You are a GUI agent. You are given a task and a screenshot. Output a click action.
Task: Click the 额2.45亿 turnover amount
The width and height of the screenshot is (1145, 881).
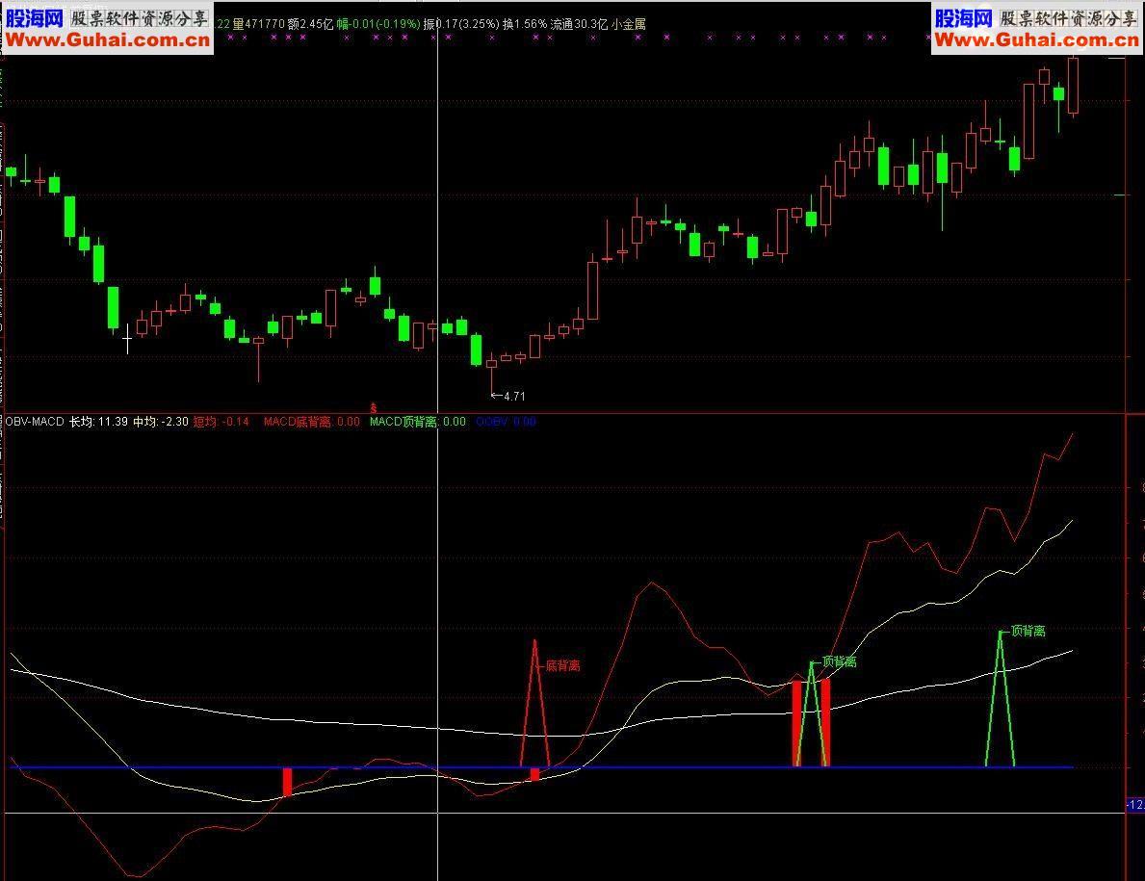(x=310, y=24)
